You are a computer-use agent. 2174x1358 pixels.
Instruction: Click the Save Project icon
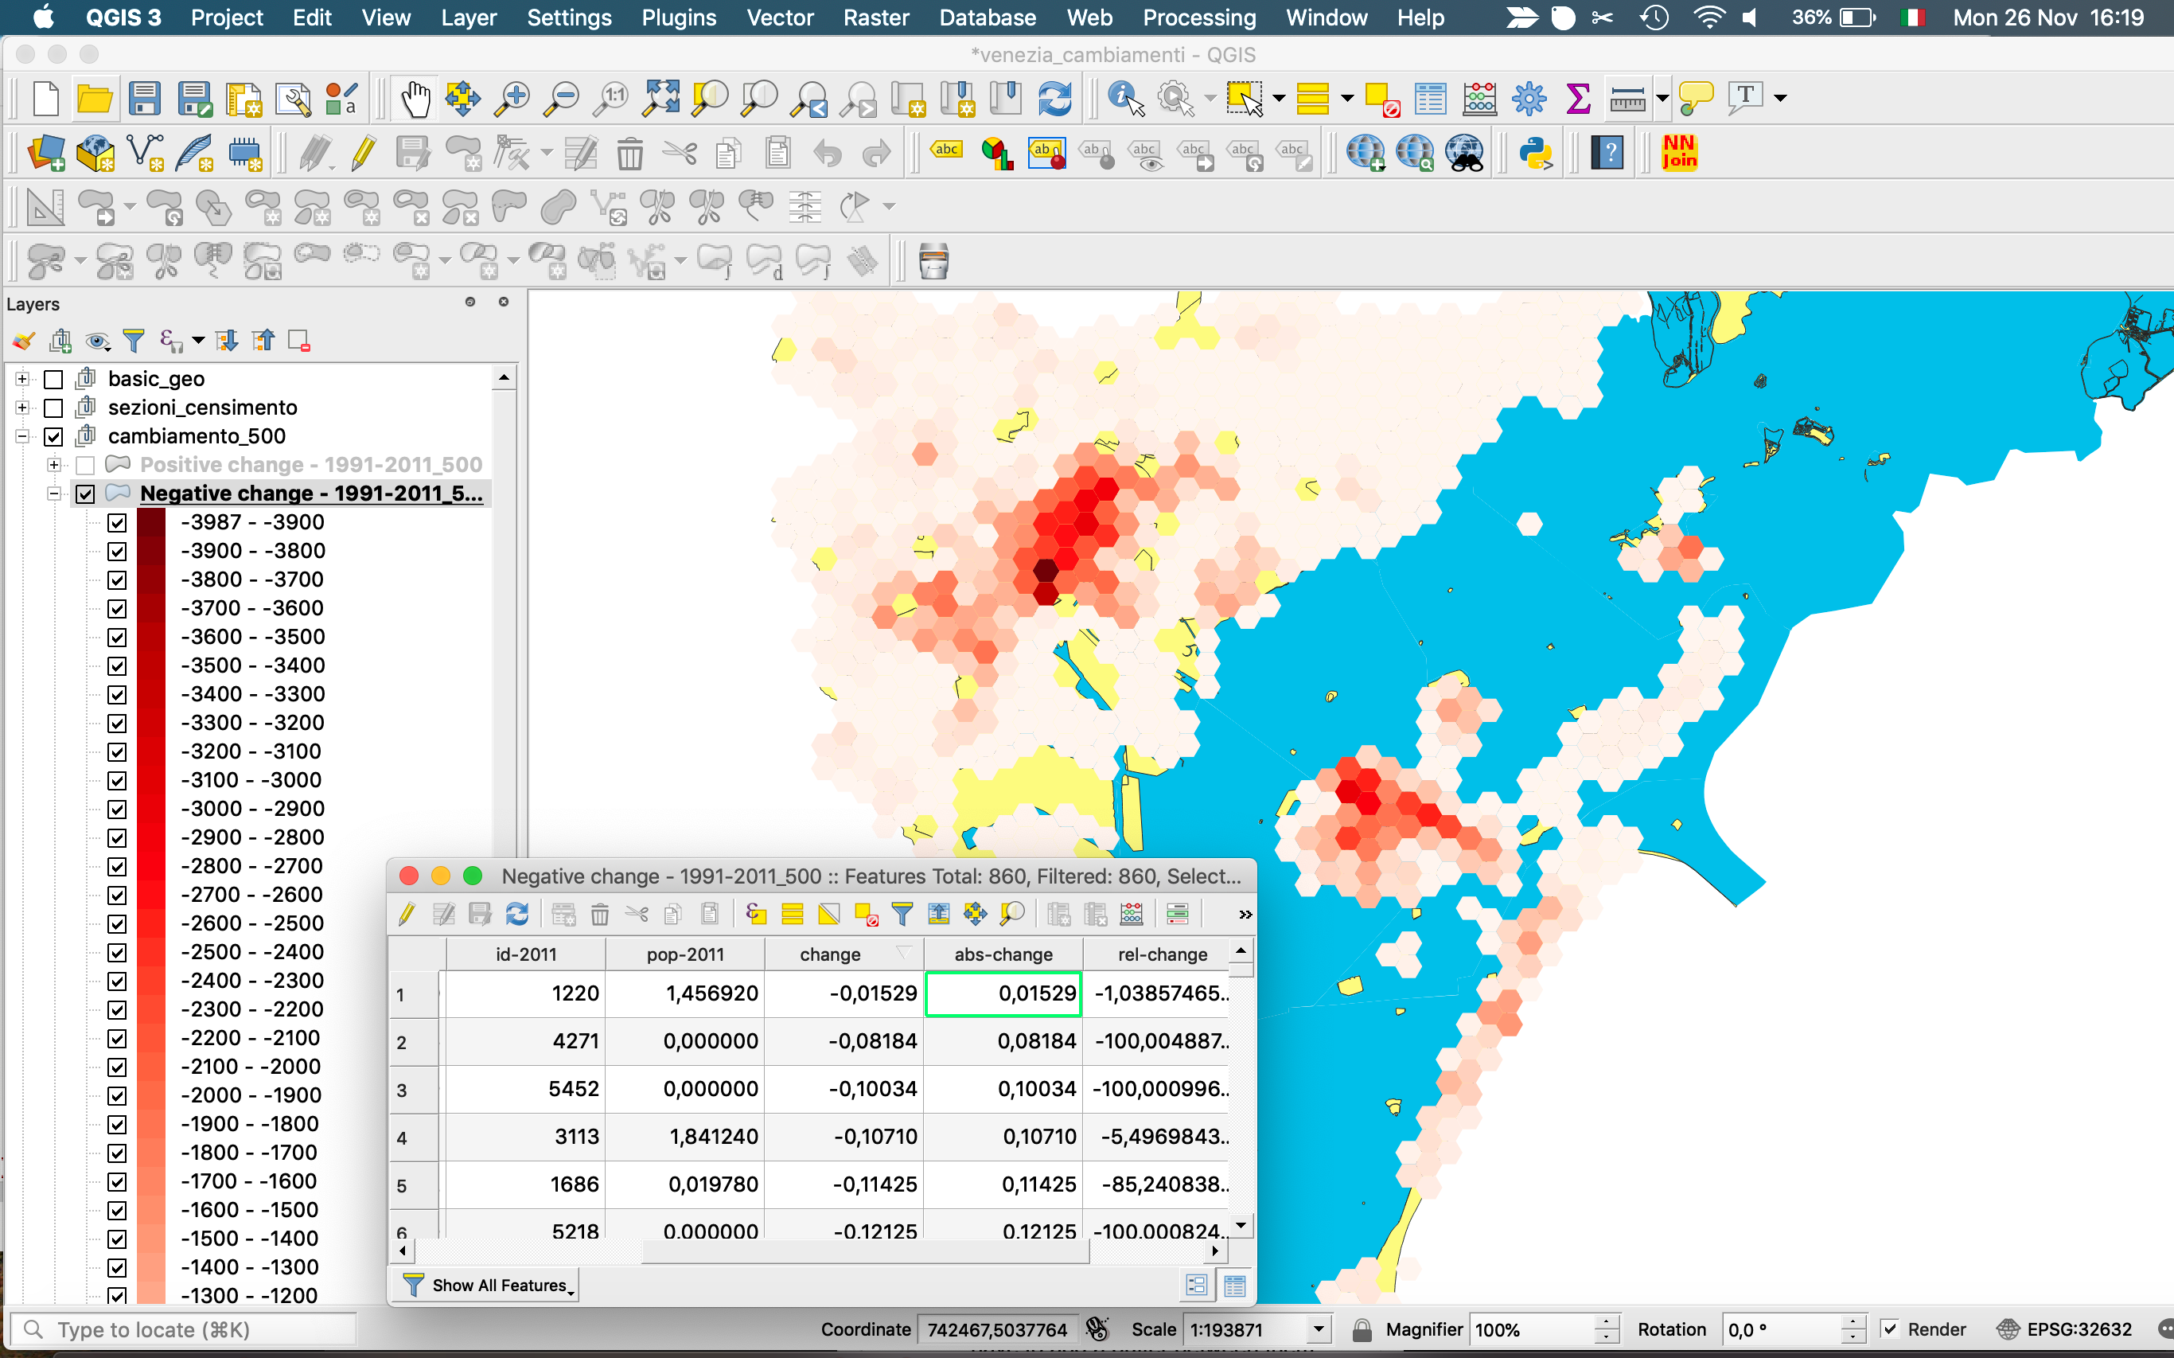coord(143,98)
